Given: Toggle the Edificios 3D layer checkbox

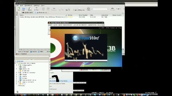Looking at the screenshot, I should coord(19,69).
